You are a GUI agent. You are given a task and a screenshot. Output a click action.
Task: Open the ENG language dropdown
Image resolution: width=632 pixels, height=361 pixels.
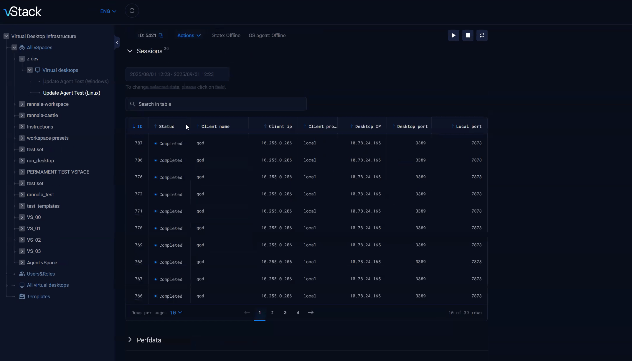tap(108, 11)
